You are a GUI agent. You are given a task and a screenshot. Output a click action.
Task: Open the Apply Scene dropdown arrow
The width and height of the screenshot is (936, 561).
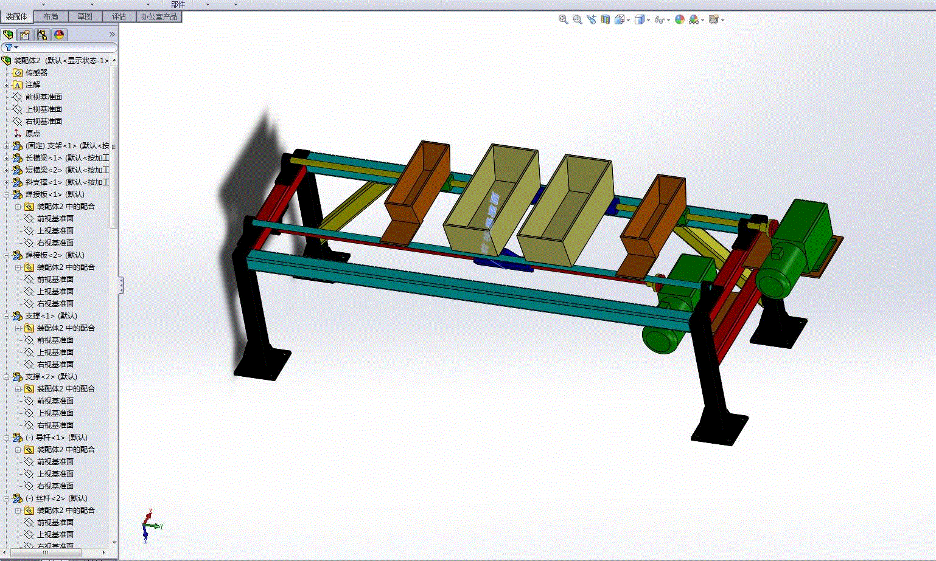click(x=702, y=20)
